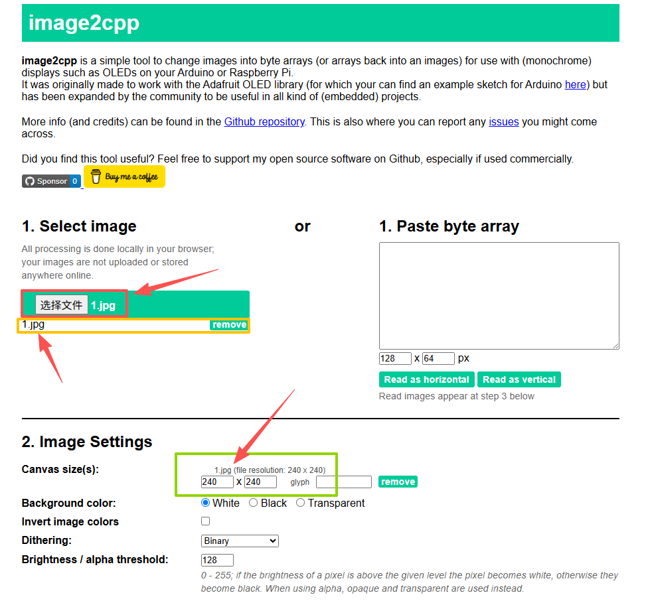Screen dimensions: 650x601
Task: Click the 选择文件 file chooser button
Action: point(62,304)
